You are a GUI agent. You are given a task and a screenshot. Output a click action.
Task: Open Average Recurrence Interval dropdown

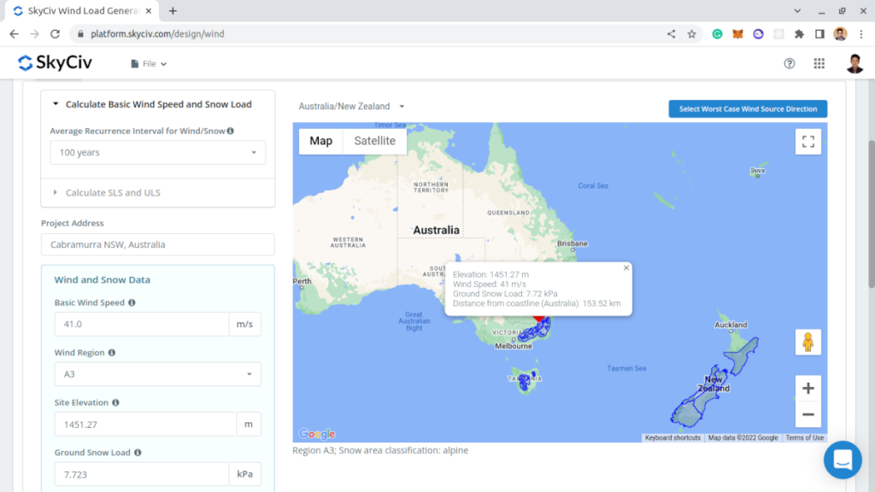coord(157,153)
